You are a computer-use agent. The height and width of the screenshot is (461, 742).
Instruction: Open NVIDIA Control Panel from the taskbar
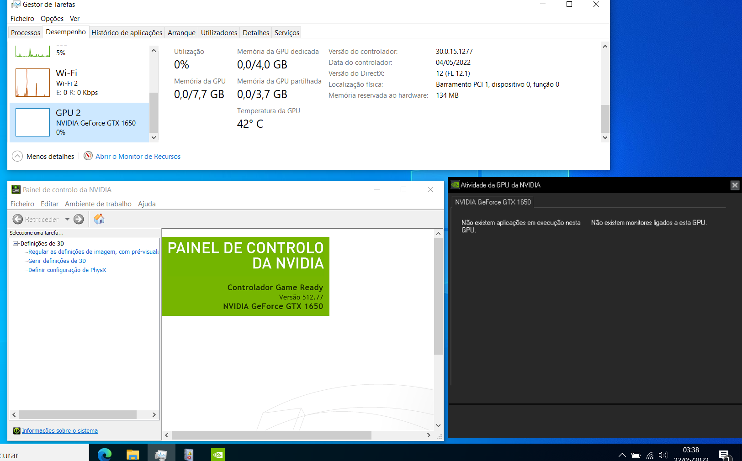[x=217, y=455]
